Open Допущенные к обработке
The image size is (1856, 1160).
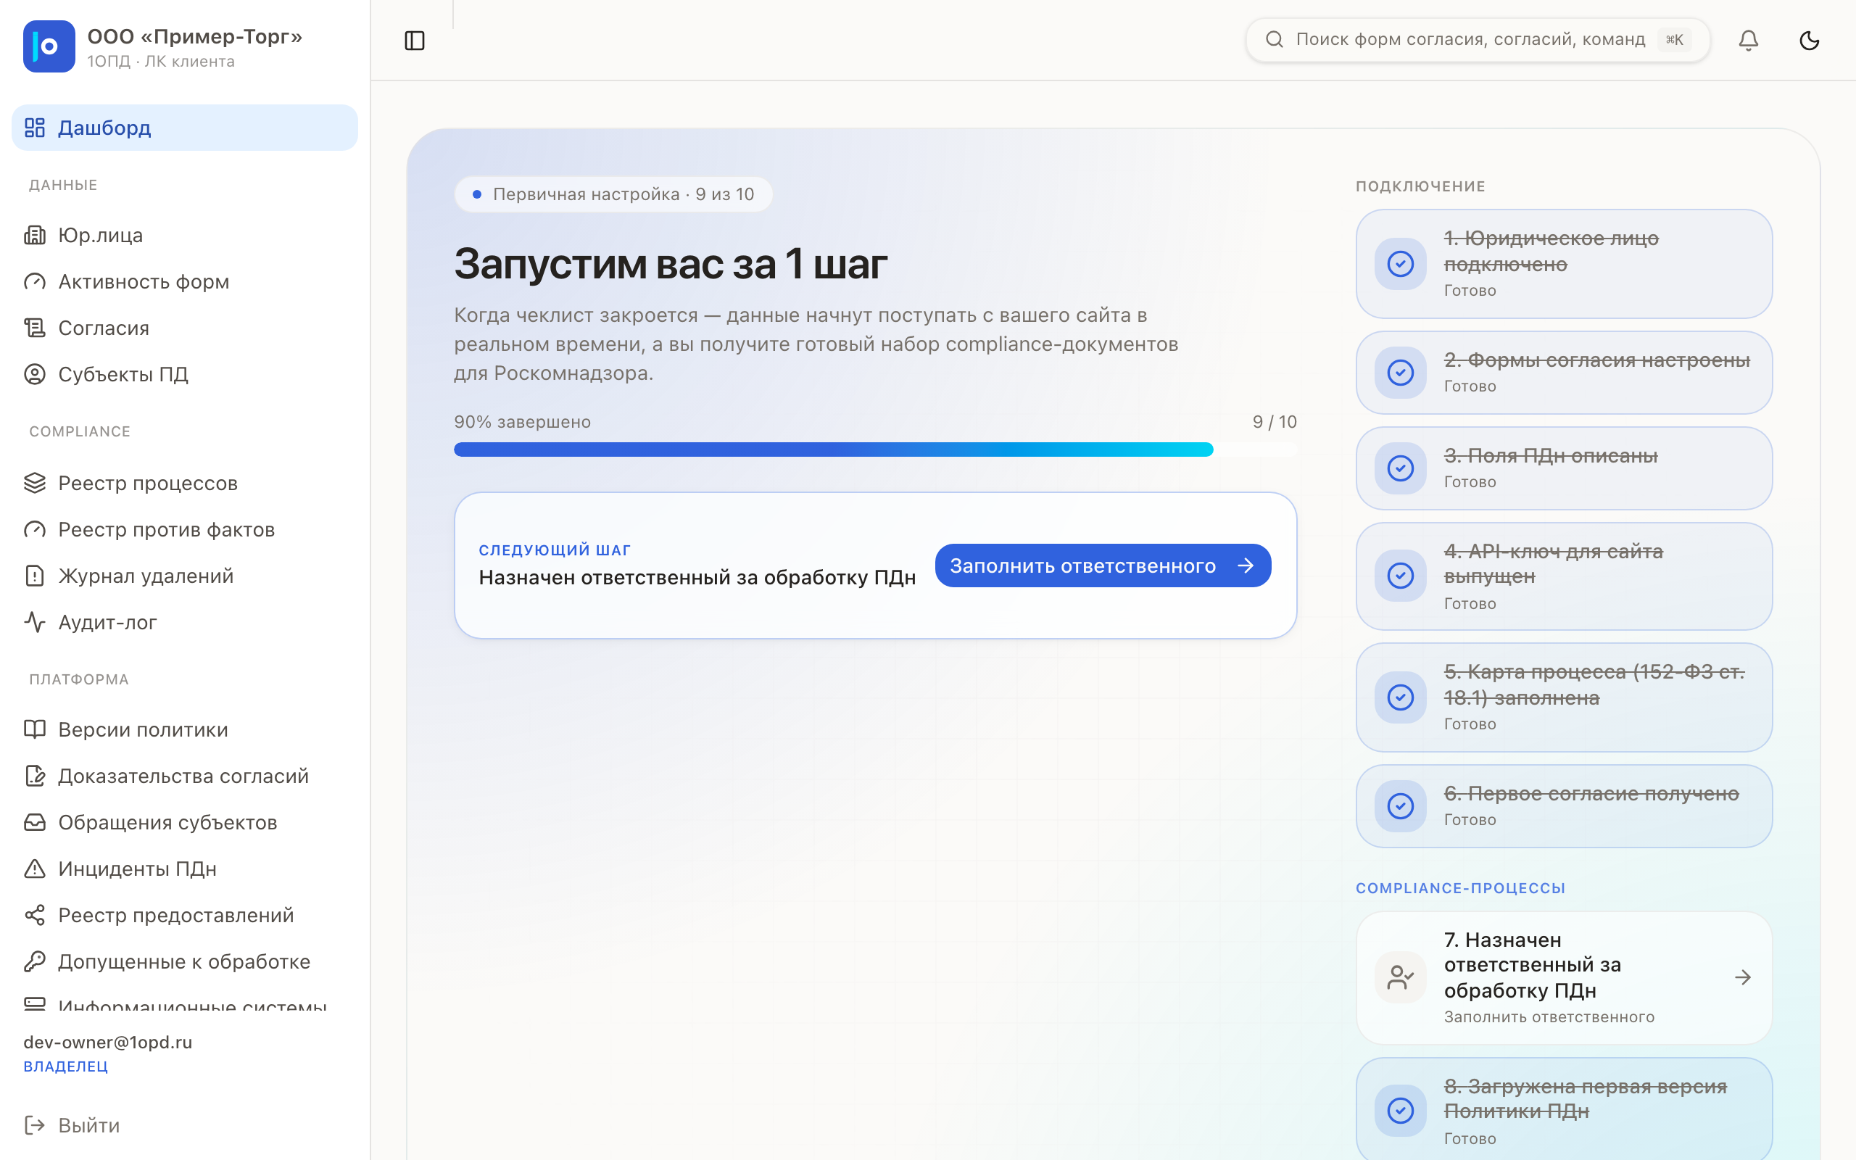[185, 961]
